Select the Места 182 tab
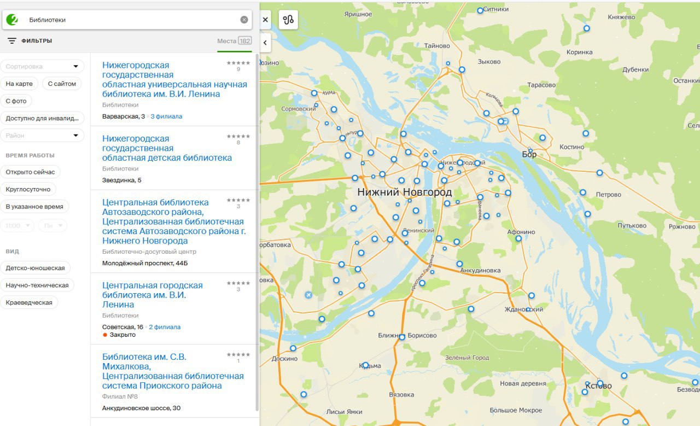Viewport: 700px width, 426px height. pyautogui.click(x=234, y=41)
